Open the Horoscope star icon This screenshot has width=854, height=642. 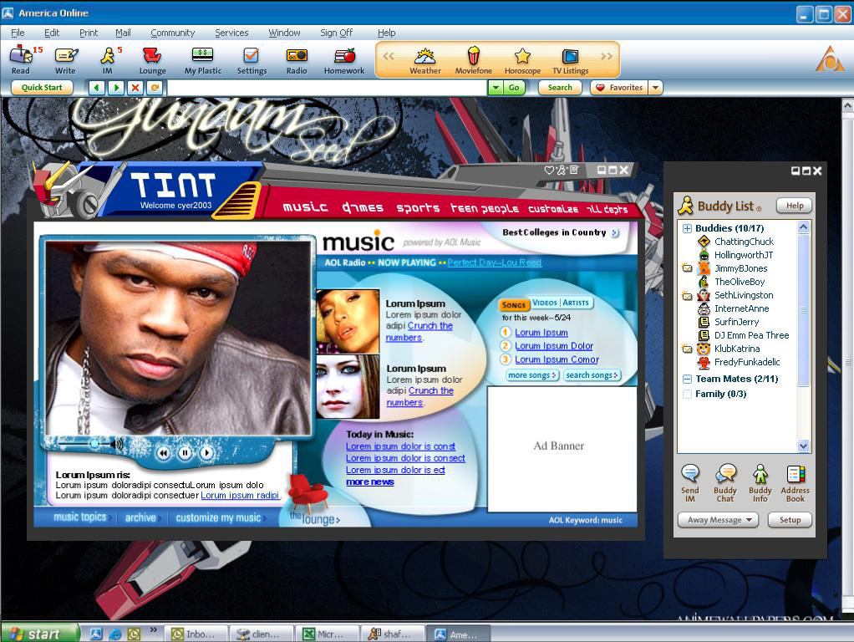point(522,60)
